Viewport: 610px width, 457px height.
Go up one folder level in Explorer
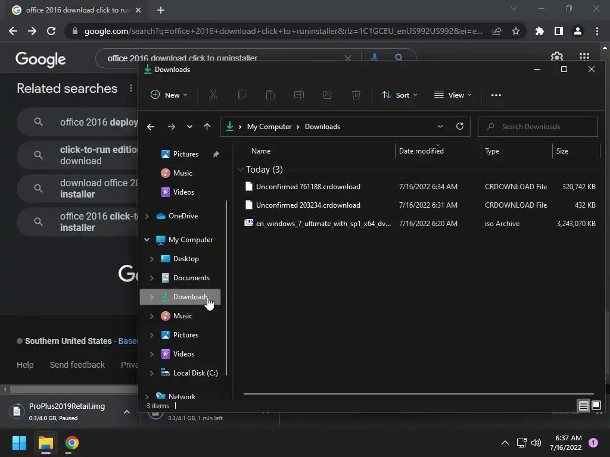pyautogui.click(x=207, y=127)
